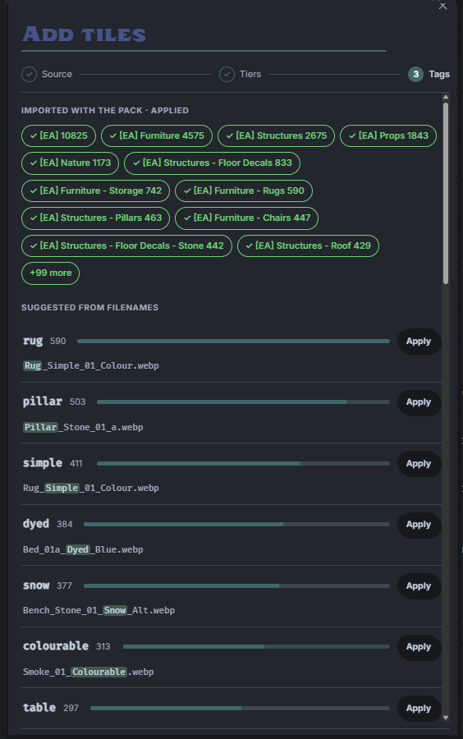Apply the pillar suggested tag
463x739 pixels.
coord(419,402)
